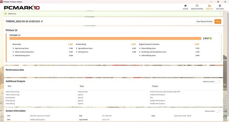
Task: Click the orange Close button
Action: coord(218,21)
